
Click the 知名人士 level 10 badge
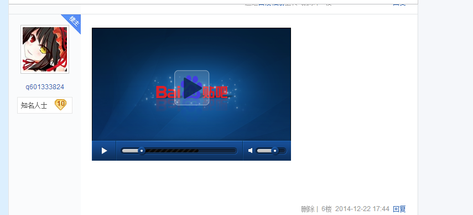click(x=45, y=105)
